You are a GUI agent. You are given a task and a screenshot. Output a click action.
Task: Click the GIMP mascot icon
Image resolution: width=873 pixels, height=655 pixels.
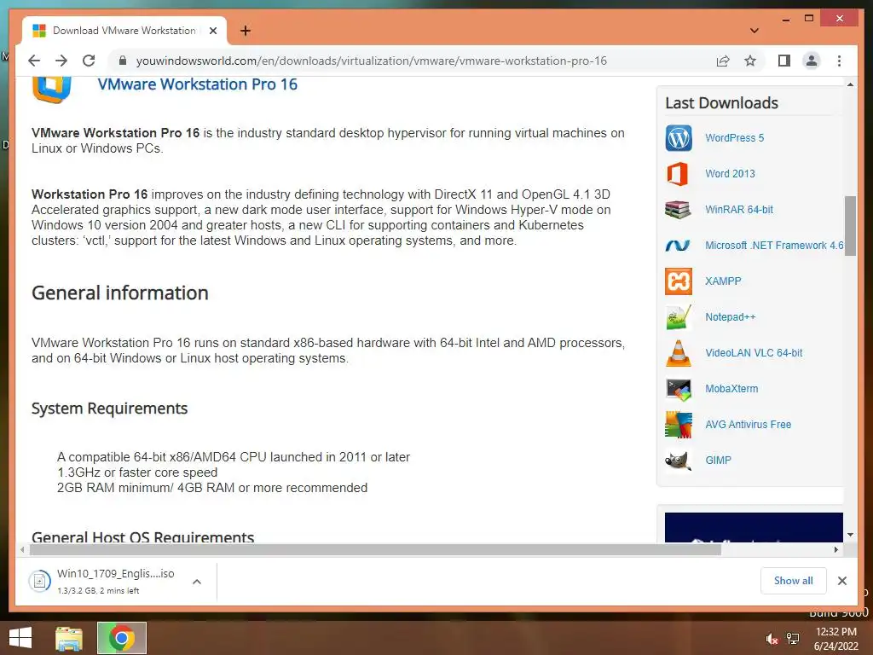tap(678, 461)
